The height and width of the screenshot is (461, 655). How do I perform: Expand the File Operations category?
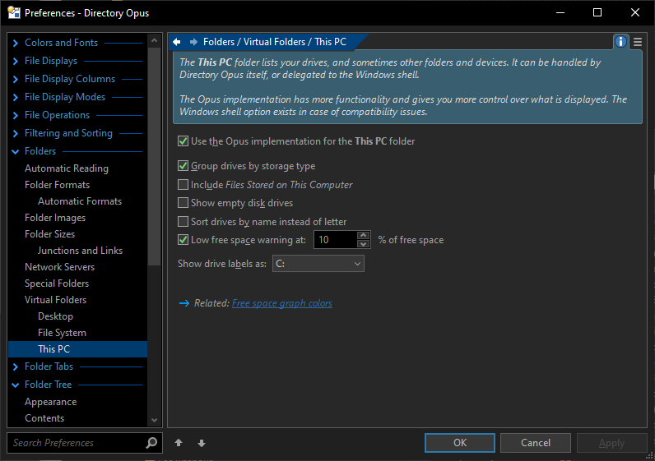[x=16, y=115]
